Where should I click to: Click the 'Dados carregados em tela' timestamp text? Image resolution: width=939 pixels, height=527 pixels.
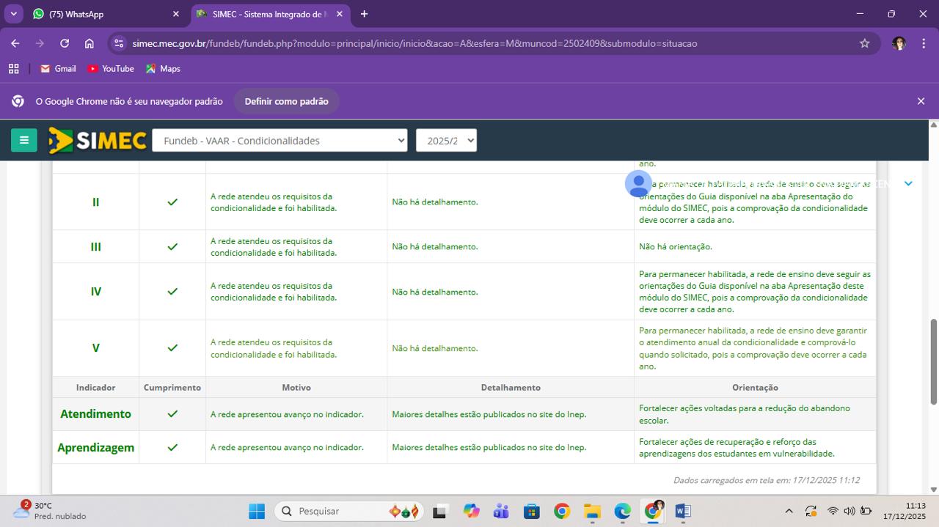coord(766,480)
